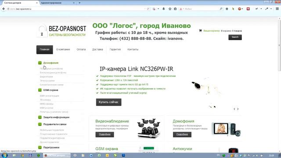
Task: Click the black Search button
Action: coord(235,37)
